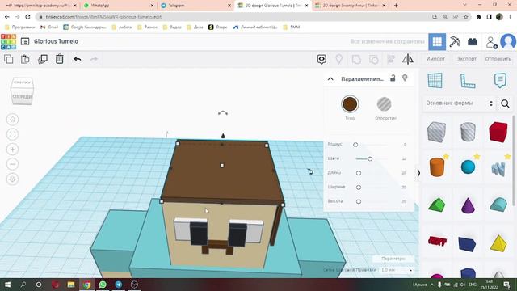This screenshot has width=517, height=291.
Task: Open the Основные формы shape category dropdown
Action: click(x=460, y=103)
